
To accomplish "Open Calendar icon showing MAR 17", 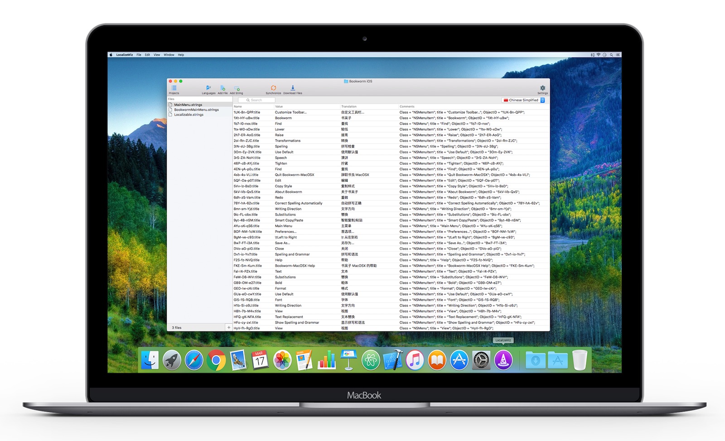I will (x=260, y=360).
